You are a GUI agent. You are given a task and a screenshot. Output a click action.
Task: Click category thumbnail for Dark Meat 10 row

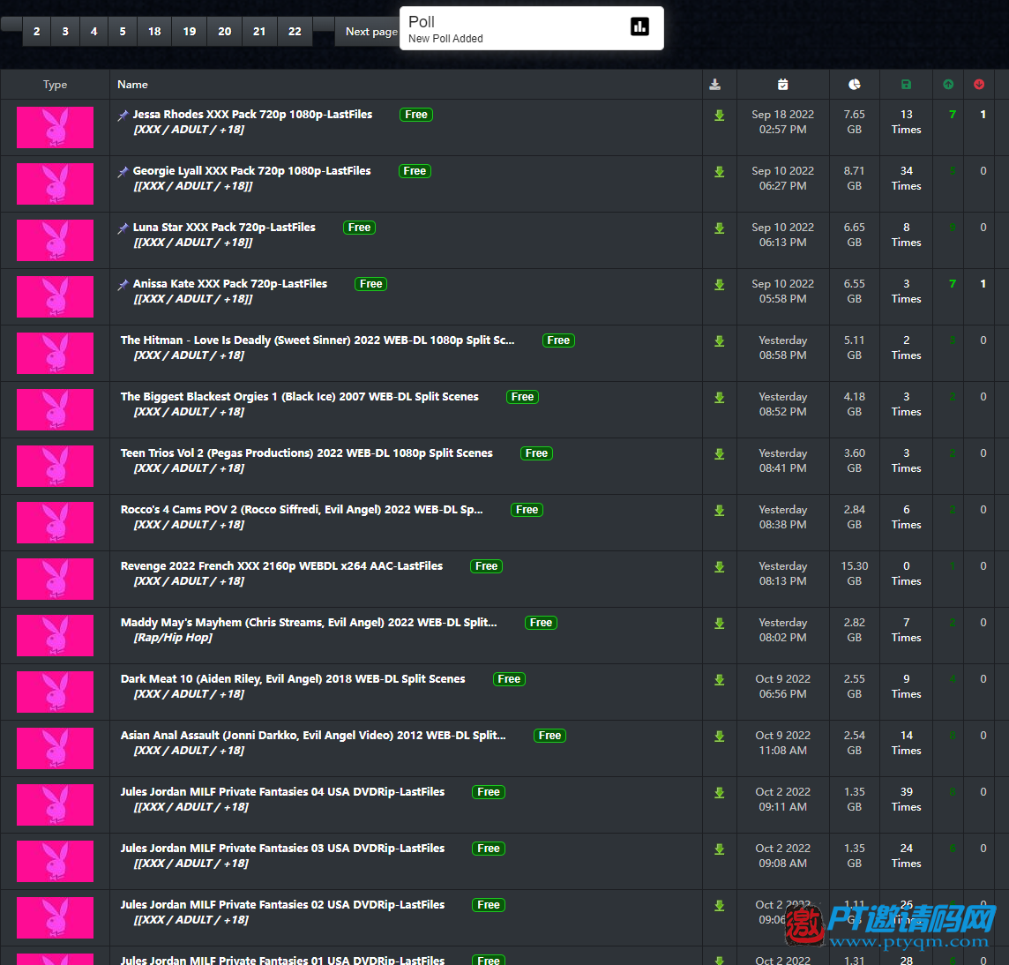click(x=55, y=692)
